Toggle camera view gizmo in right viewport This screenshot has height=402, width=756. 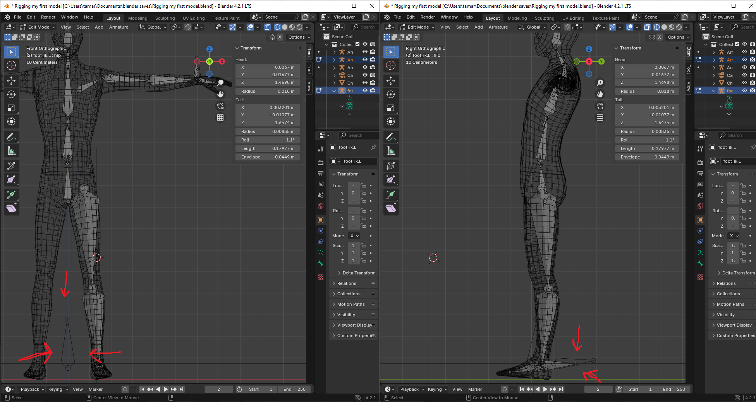[600, 106]
